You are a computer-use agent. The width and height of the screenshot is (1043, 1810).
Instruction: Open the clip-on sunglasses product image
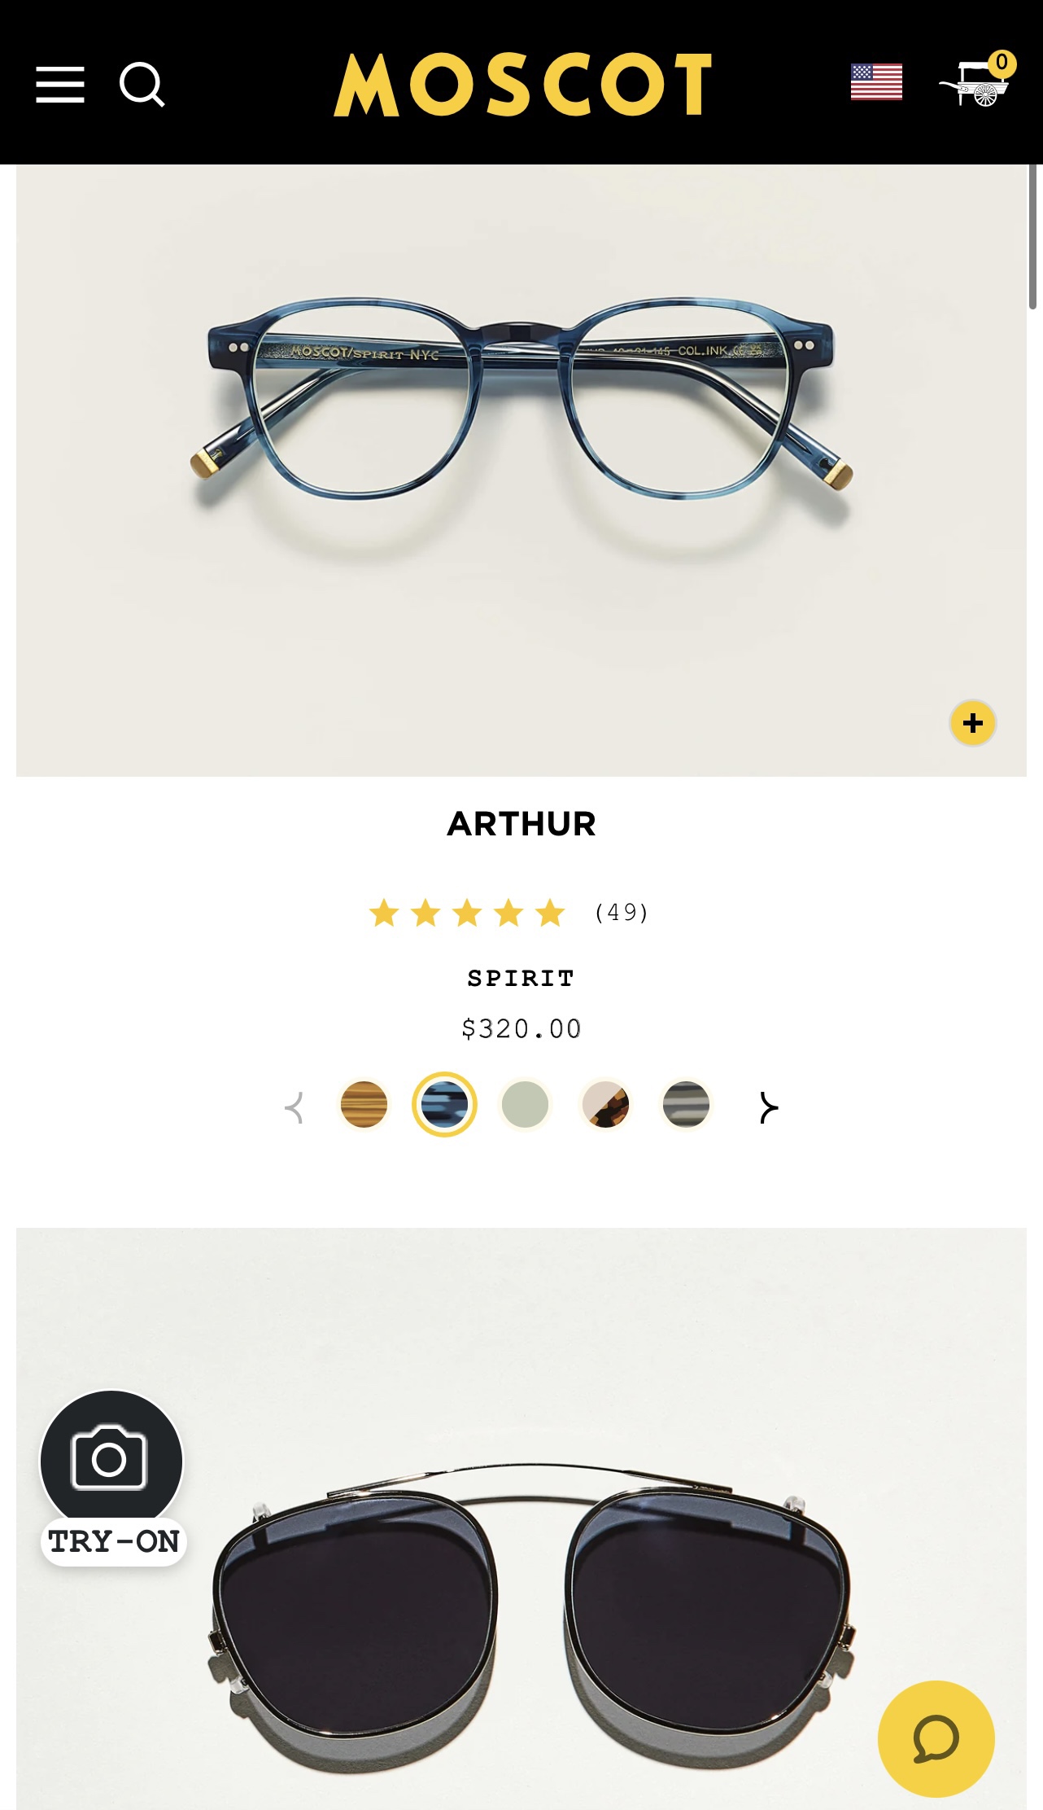(521, 1519)
